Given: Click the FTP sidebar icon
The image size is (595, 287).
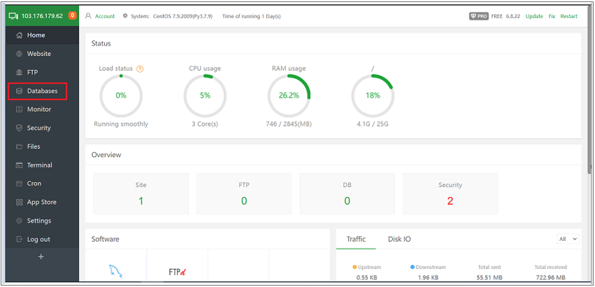Looking at the screenshot, I should [x=20, y=73].
